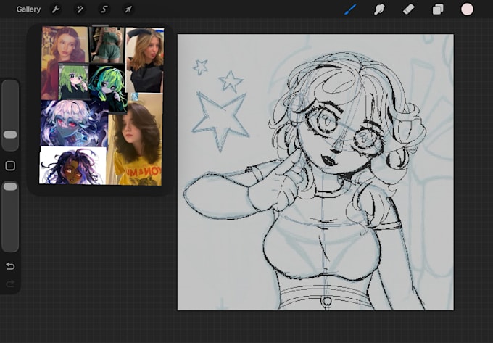Activate the Transform arrow tool
The width and height of the screenshot is (493, 343).
(128, 9)
